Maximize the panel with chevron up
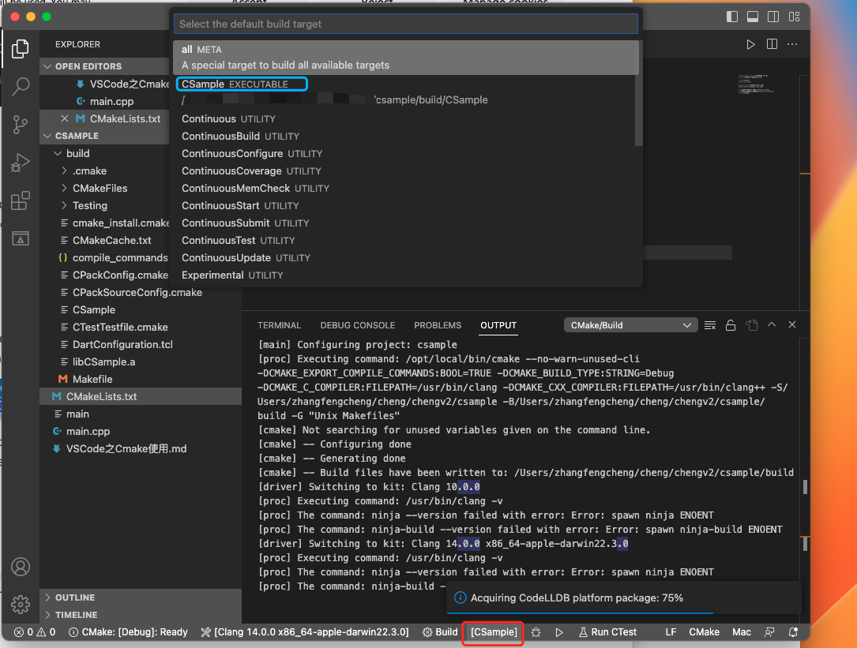Viewport: 857px width, 648px height. [772, 324]
